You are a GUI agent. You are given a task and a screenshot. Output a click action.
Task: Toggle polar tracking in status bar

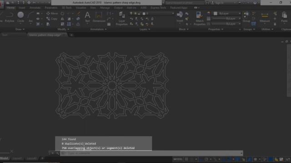[x=206, y=159]
